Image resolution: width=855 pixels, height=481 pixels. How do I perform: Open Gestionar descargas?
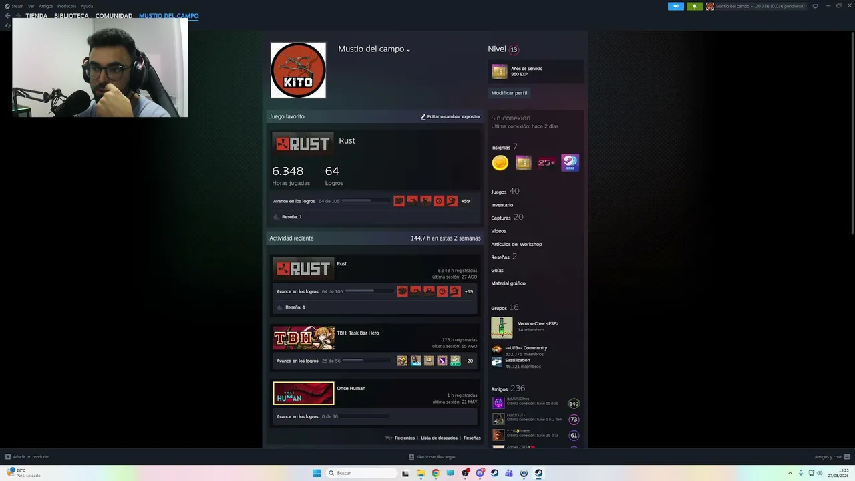(x=432, y=457)
